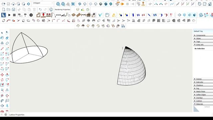Select the arrow Select tool

tap(2, 33)
